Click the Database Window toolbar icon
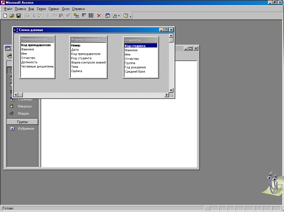Screen dimensions: 284x212 pos(108,16)
